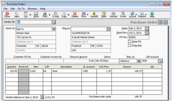Viewport: 172px width, 101px height.
Task: Open the A/P account lookup magnifier
Action: click(160, 61)
